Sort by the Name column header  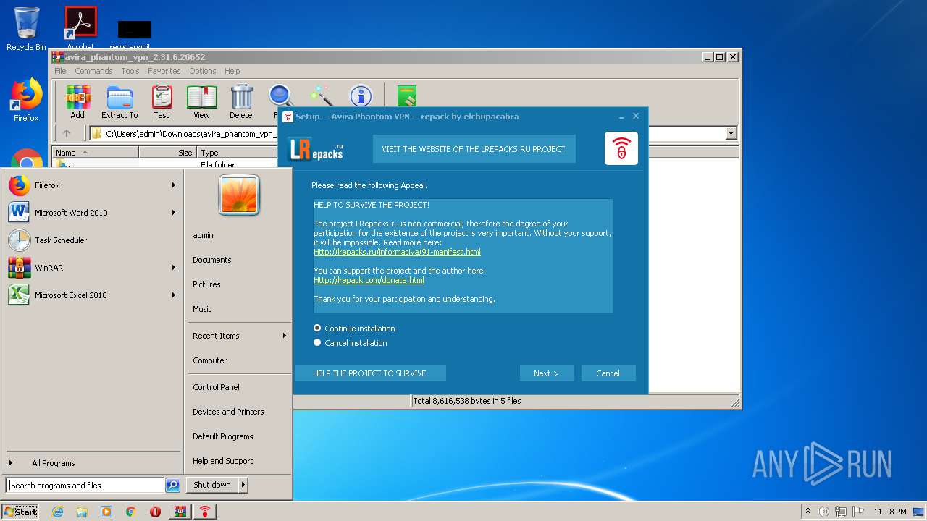pyautogui.click(x=95, y=153)
